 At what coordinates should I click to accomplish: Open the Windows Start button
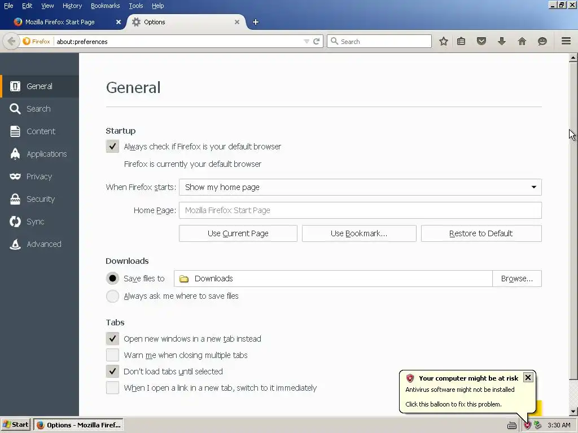(15, 425)
